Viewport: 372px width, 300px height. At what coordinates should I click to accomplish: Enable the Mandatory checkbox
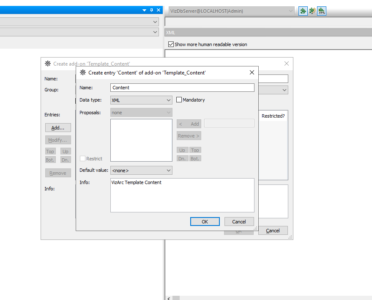[179, 100]
